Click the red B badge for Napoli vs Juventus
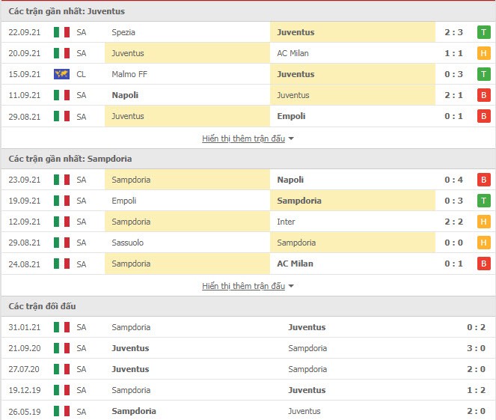 click(483, 95)
